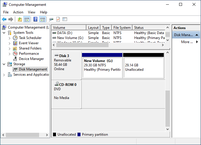201x145 pixels.
Task: Expand the Performance node
Action: point(10,54)
